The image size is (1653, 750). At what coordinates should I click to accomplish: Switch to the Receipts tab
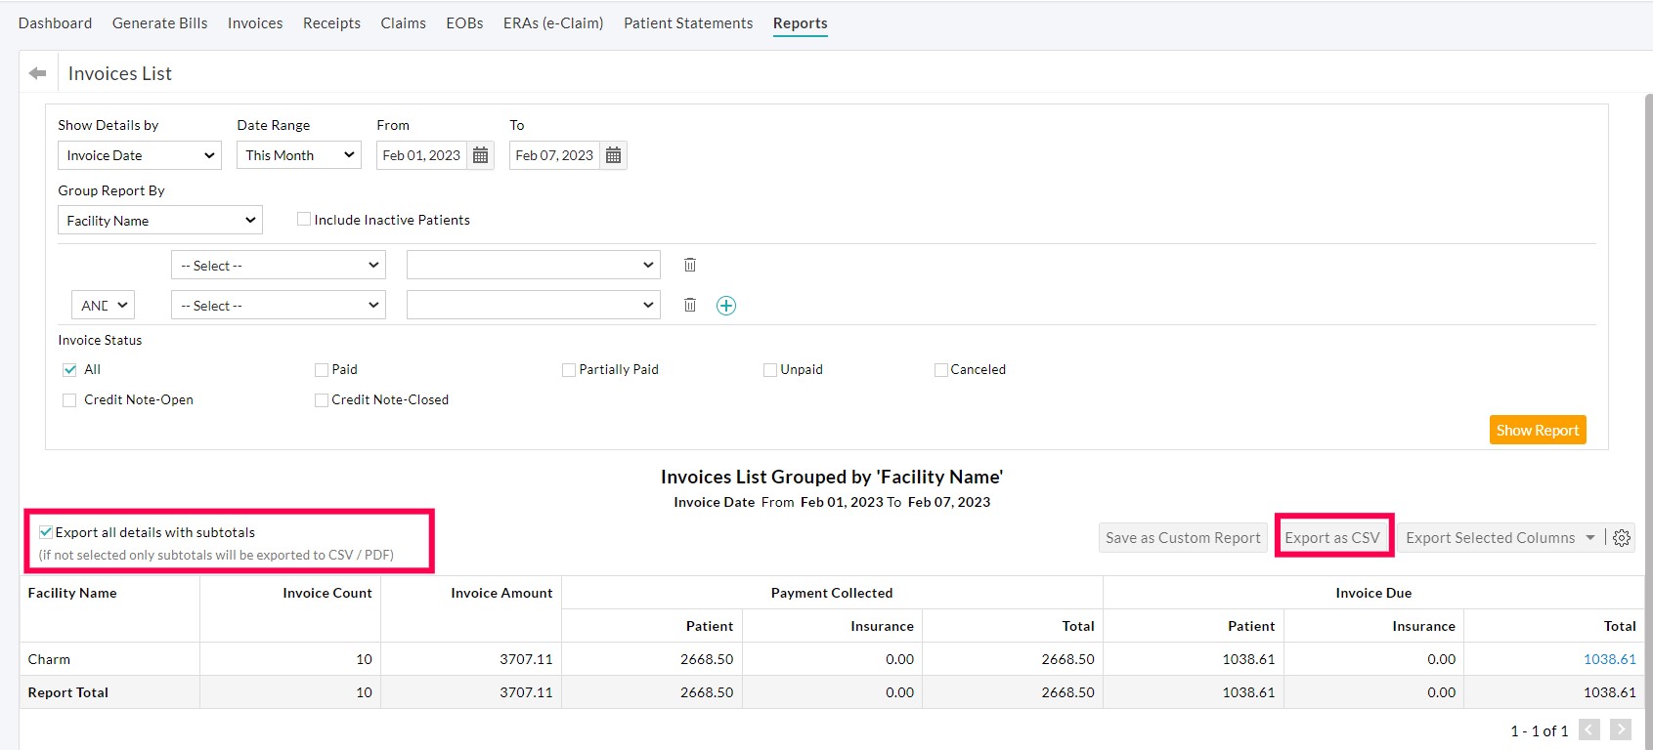pyautogui.click(x=331, y=23)
